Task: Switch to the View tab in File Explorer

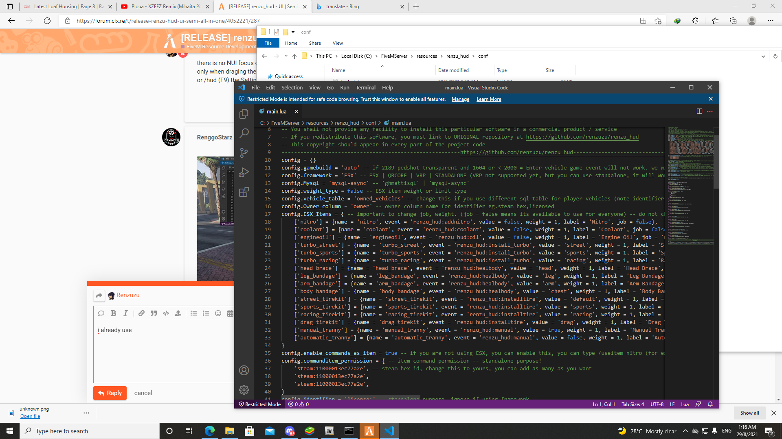Action: [x=338, y=43]
